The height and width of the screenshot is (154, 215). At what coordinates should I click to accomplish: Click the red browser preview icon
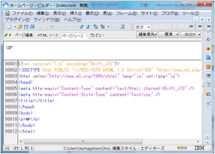pos(103,27)
